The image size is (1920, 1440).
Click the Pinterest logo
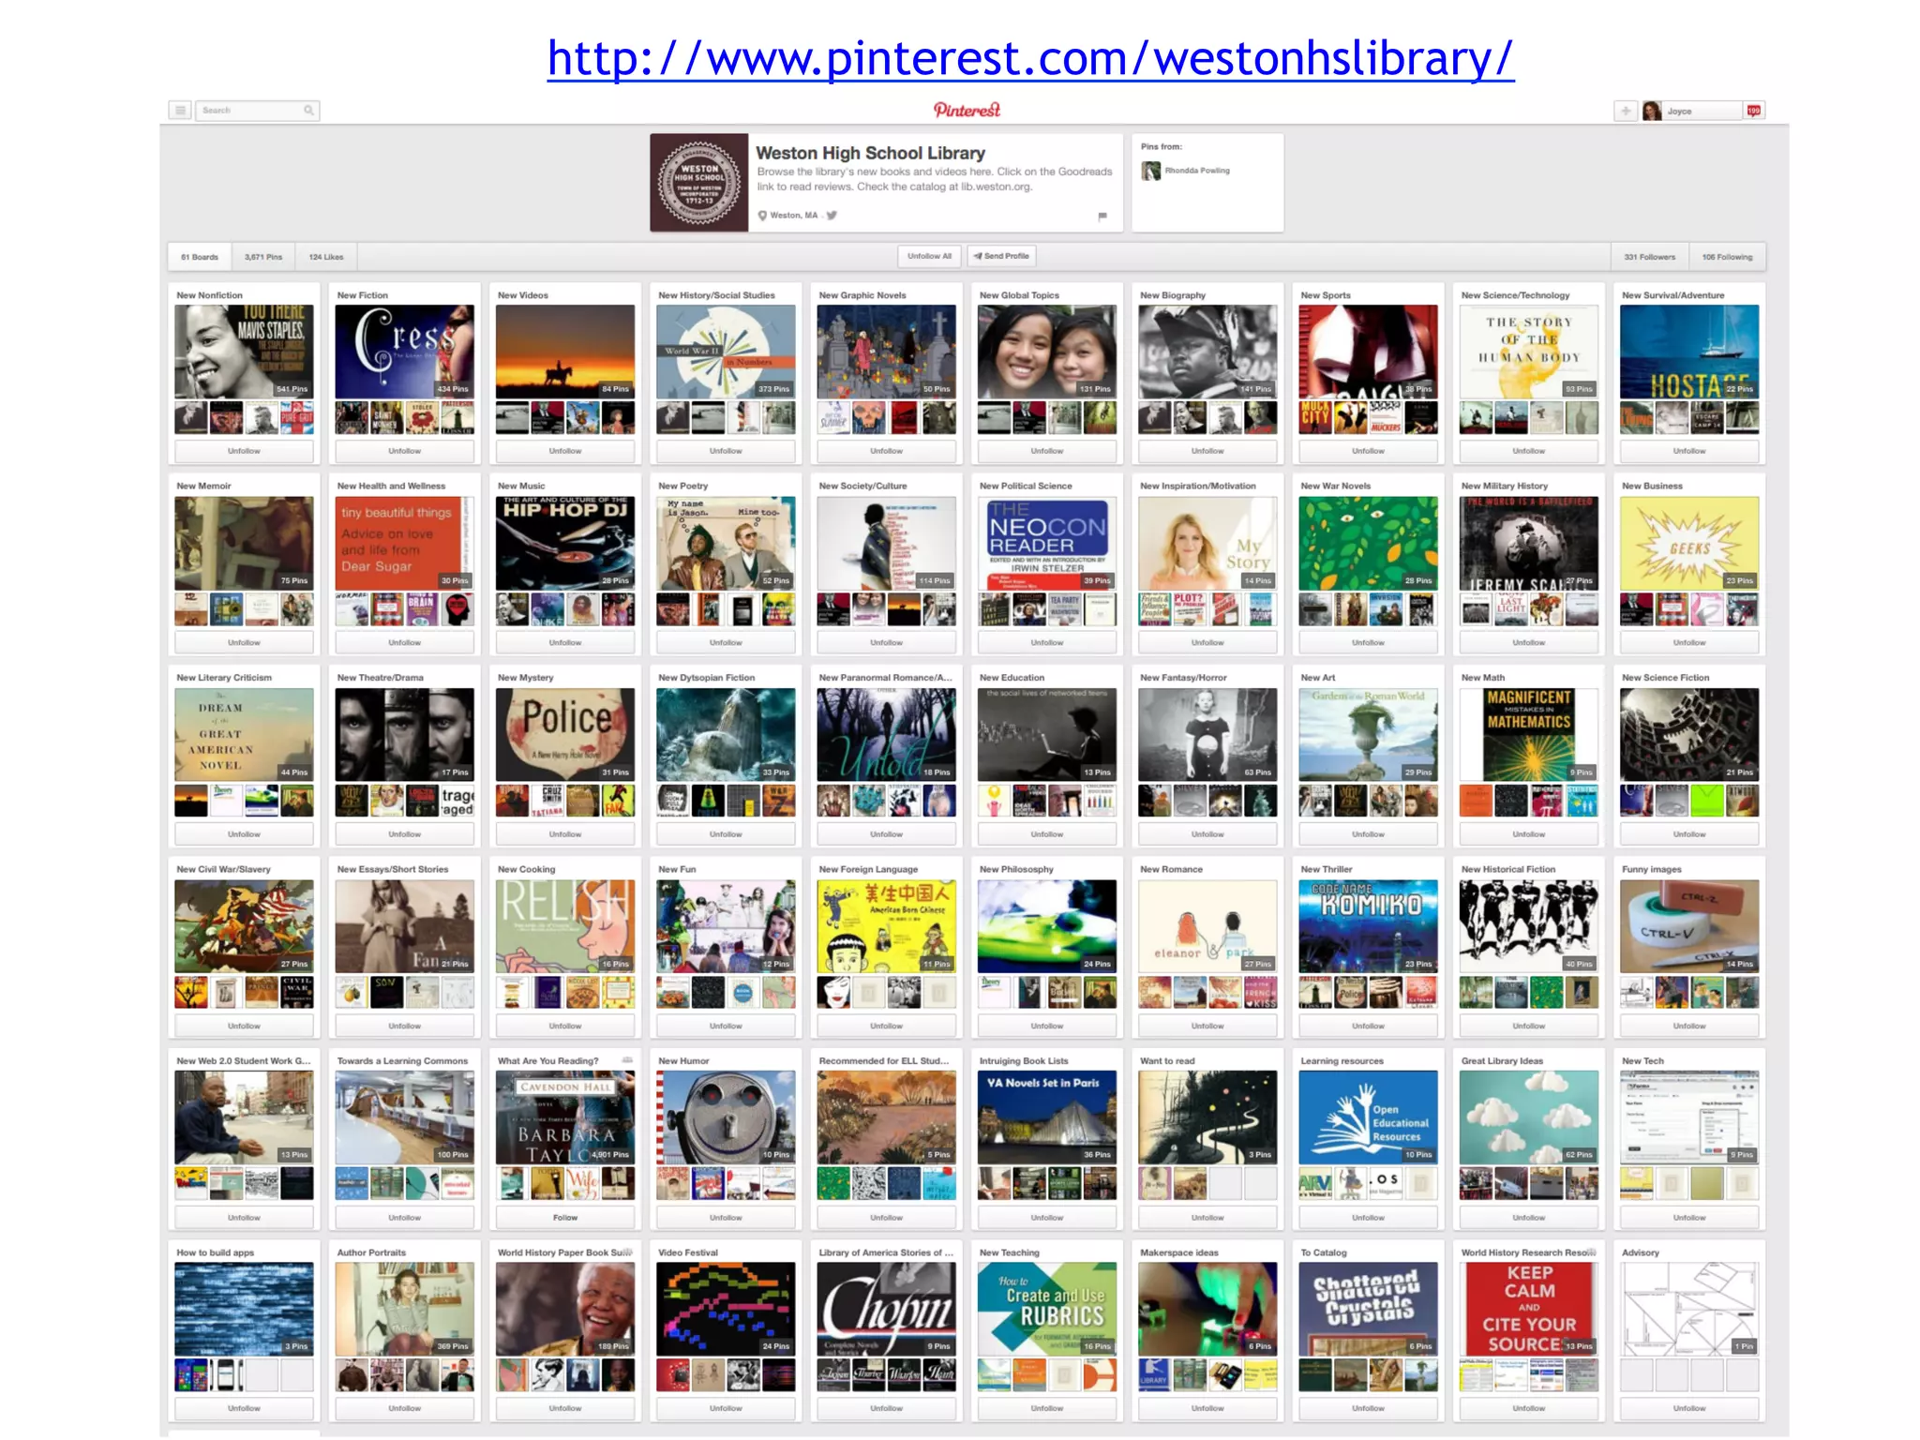pos(967,111)
